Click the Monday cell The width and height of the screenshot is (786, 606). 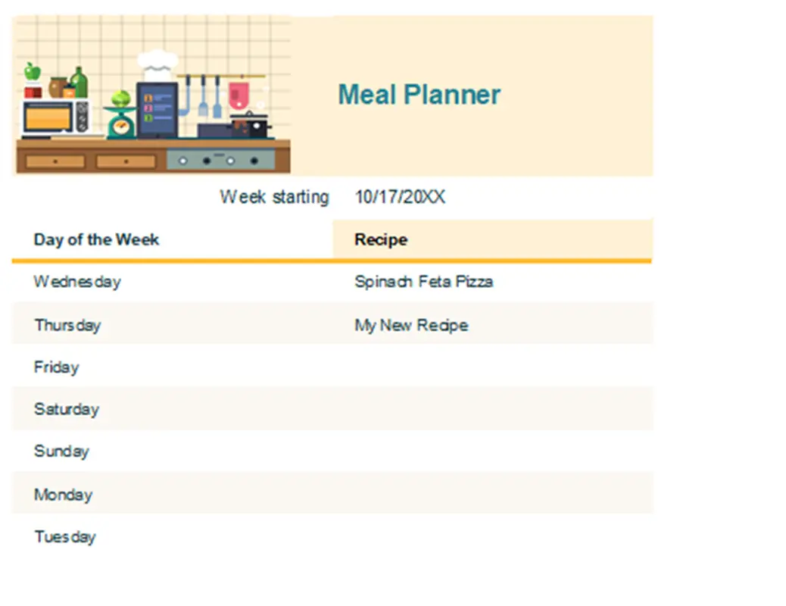[63, 495]
